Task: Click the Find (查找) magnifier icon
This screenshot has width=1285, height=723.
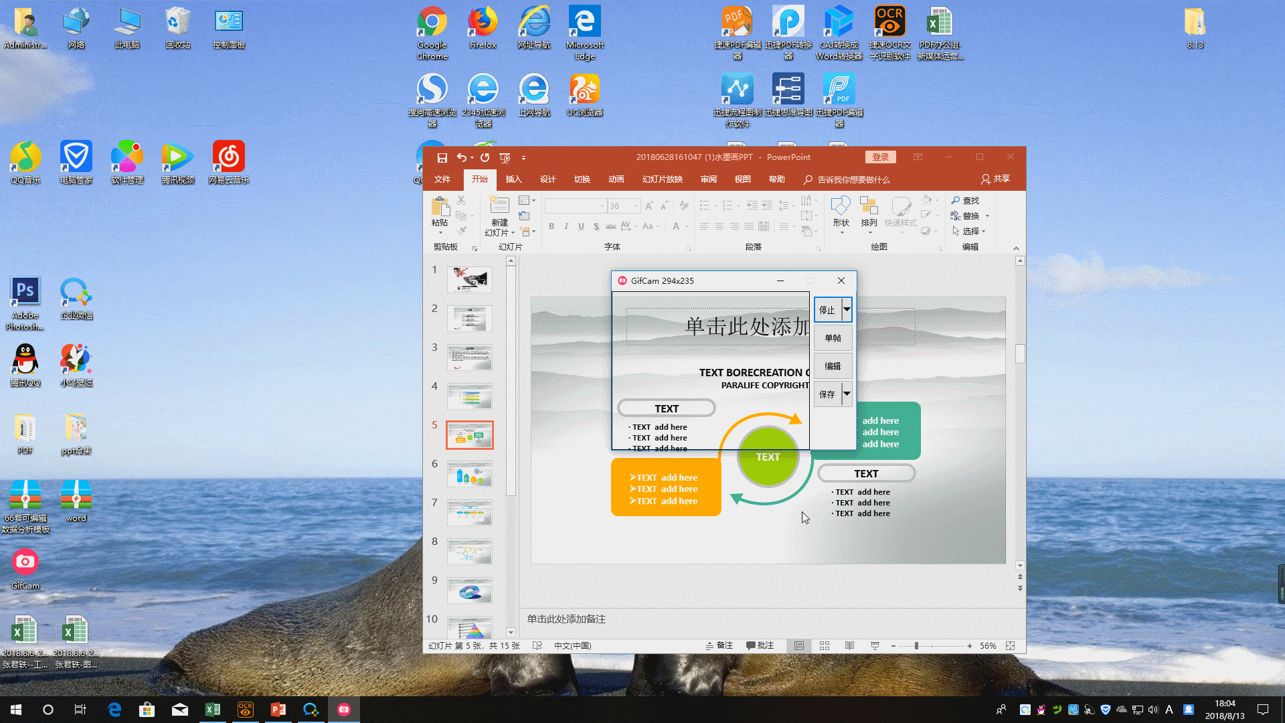Action: [x=956, y=200]
